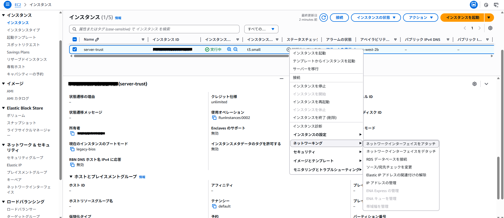
Task: Click the instance search input field
Action: pyautogui.click(x=154, y=29)
